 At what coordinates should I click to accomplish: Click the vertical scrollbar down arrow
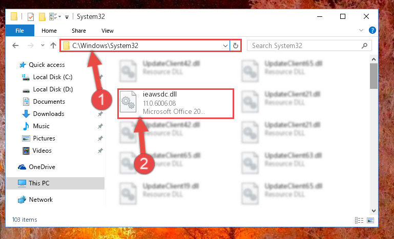pos(374,211)
